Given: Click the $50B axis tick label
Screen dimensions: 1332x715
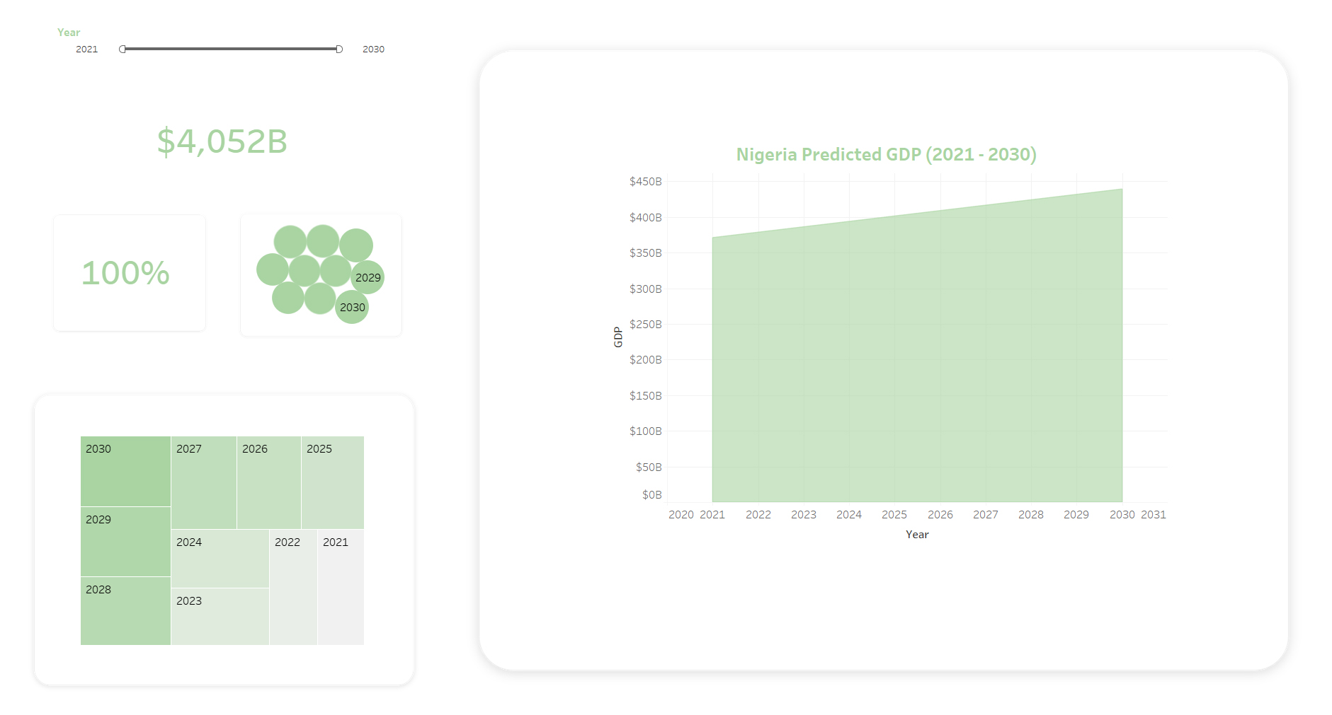Looking at the screenshot, I should click(x=649, y=467).
